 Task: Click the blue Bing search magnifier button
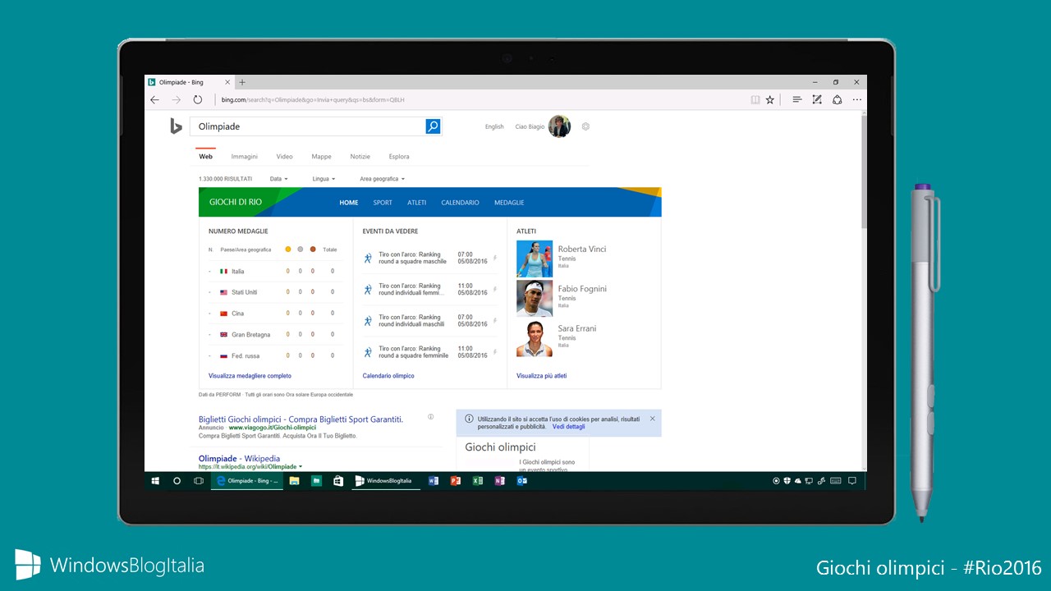tap(433, 126)
